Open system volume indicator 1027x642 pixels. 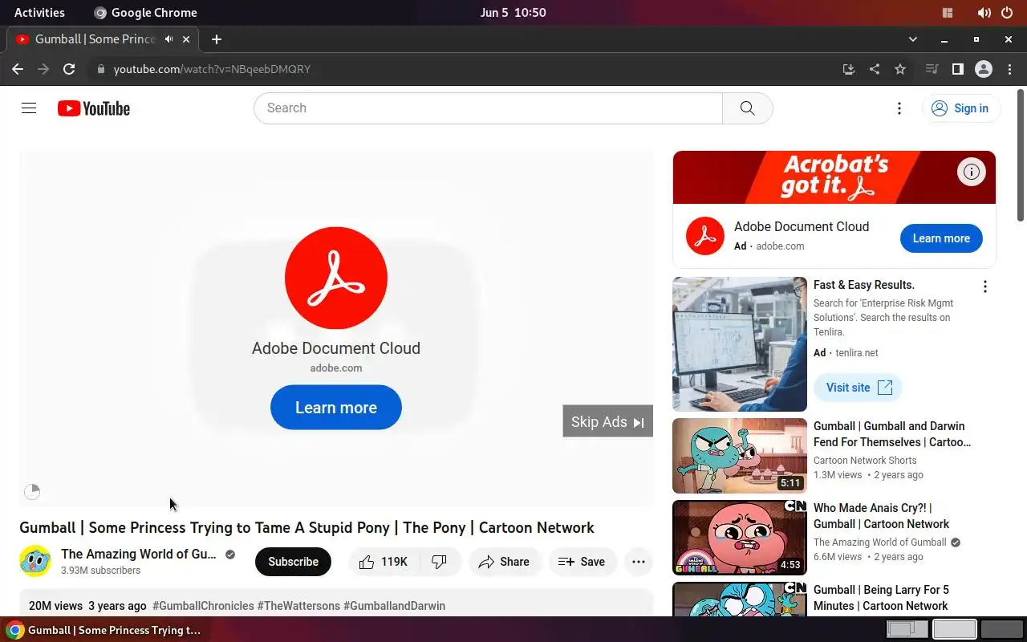pyautogui.click(x=984, y=12)
